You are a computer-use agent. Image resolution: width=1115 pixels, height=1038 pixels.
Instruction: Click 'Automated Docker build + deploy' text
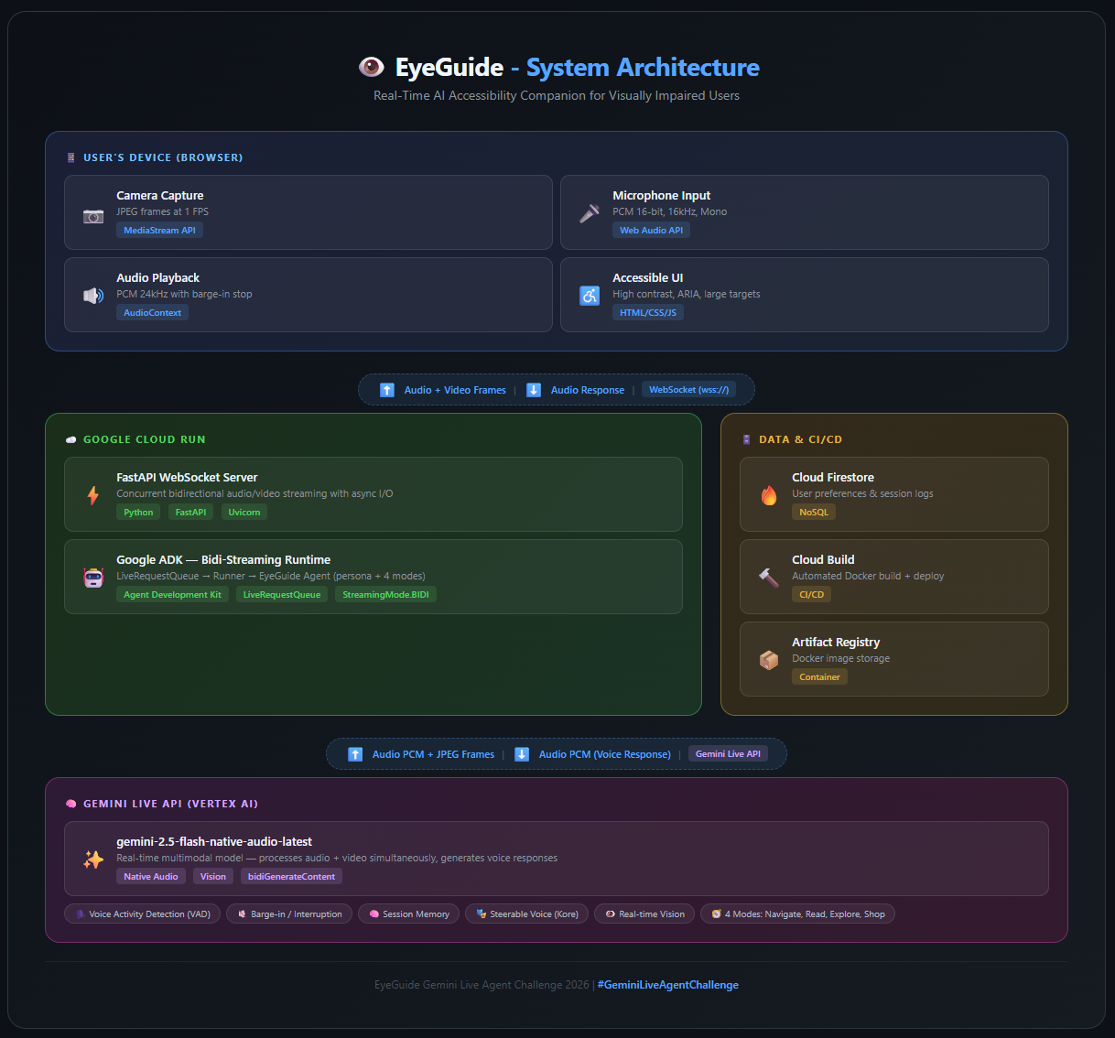pyautogui.click(x=868, y=577)
